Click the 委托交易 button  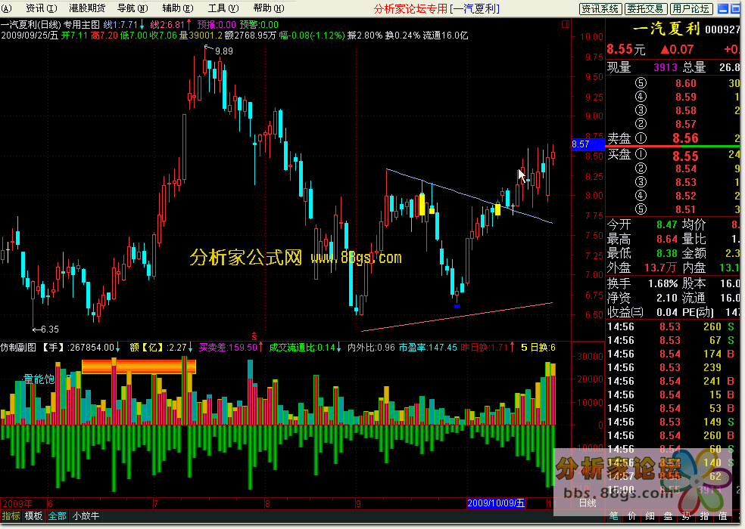pos(645,8)
